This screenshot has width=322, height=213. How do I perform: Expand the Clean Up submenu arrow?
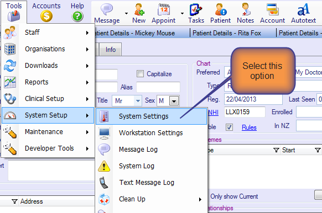pos(200,200)
